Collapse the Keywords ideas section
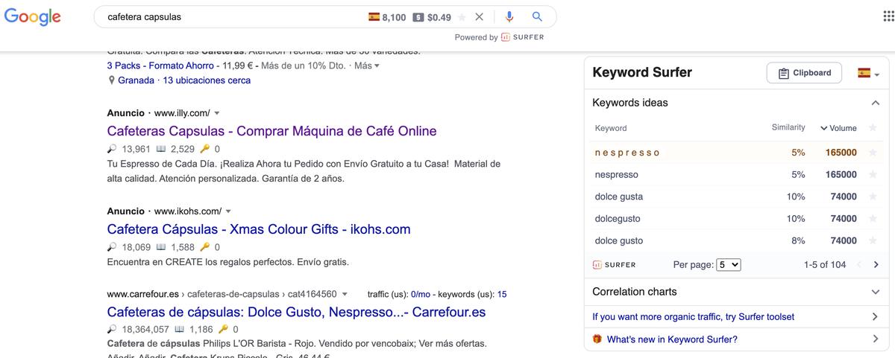The image size is (895, 358). pyautogui.click(x=875, y=103)
